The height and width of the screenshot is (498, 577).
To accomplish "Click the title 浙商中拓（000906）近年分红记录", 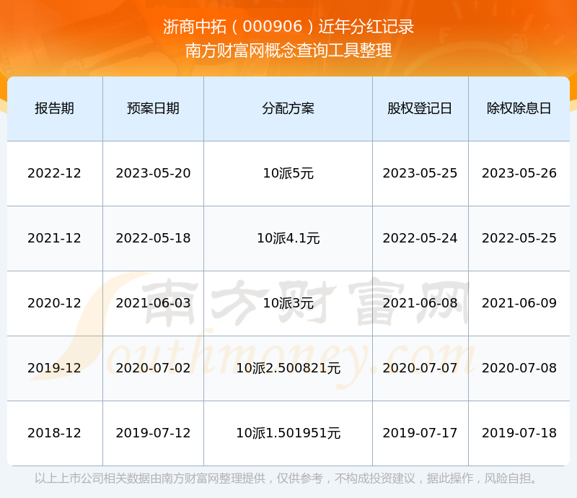I will coord(288,27).
